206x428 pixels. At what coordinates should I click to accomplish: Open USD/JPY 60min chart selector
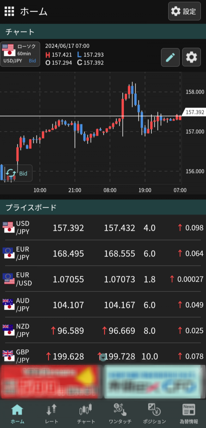coord(20,54)
